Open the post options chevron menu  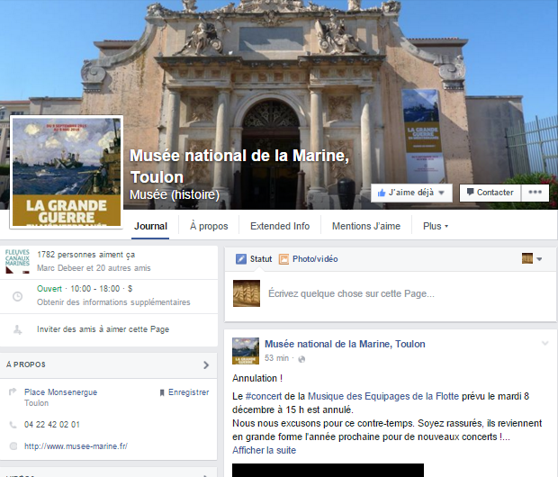(544, 344)
